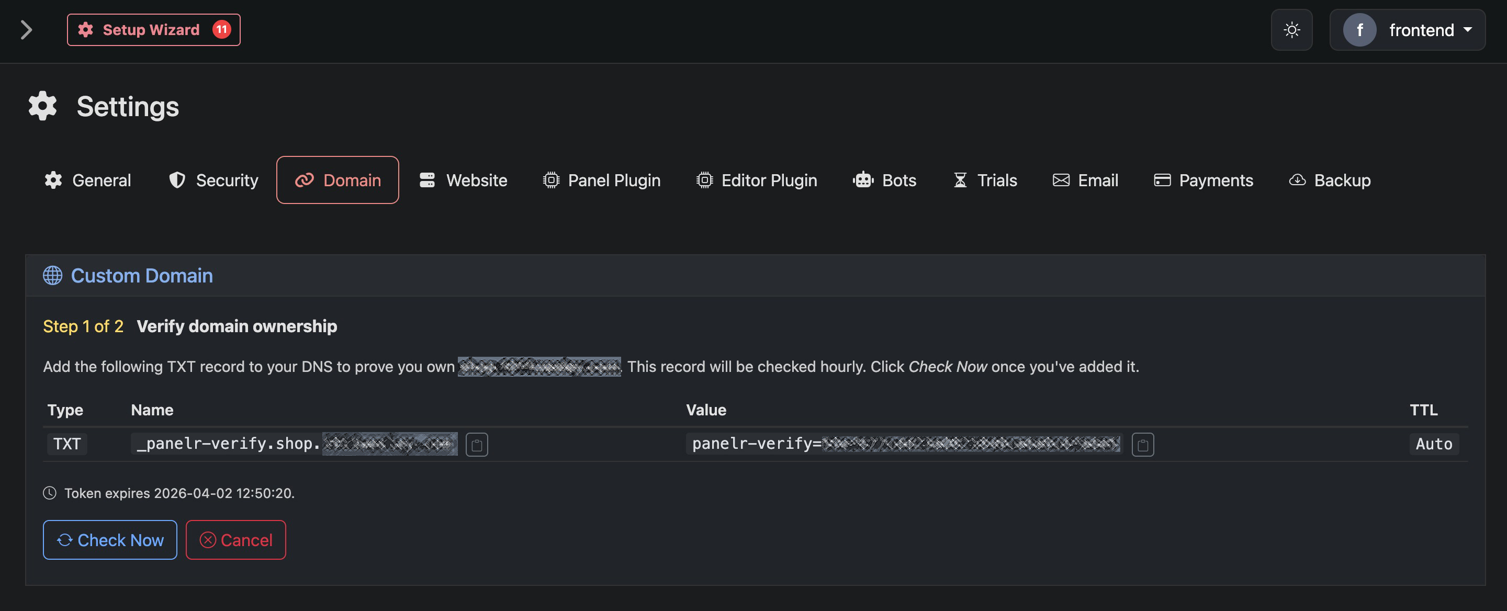1507x611 pixels.
Task: Click the TXT record type cell
Action: pyautogui.click(x=66, y=444)
